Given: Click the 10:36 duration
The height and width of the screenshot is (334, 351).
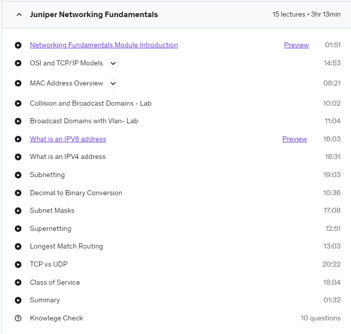Looking at the screenshot, I should (x=332, y=193).
